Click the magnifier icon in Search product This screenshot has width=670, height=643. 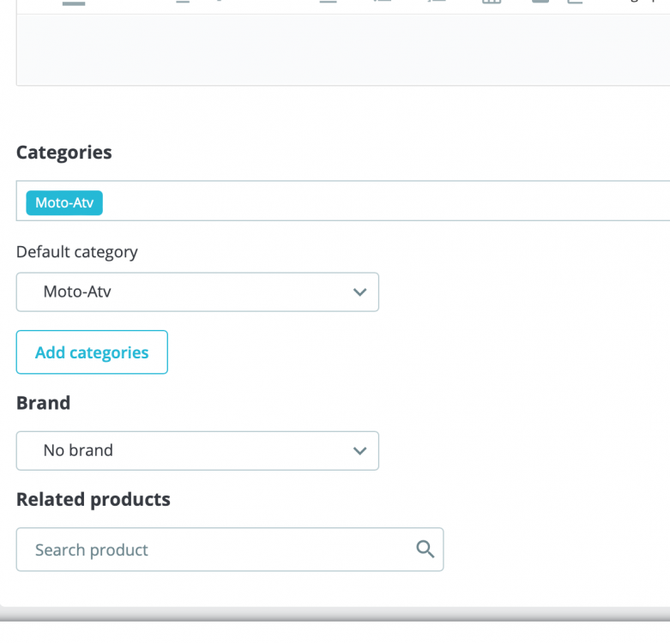tap(425, 550)
